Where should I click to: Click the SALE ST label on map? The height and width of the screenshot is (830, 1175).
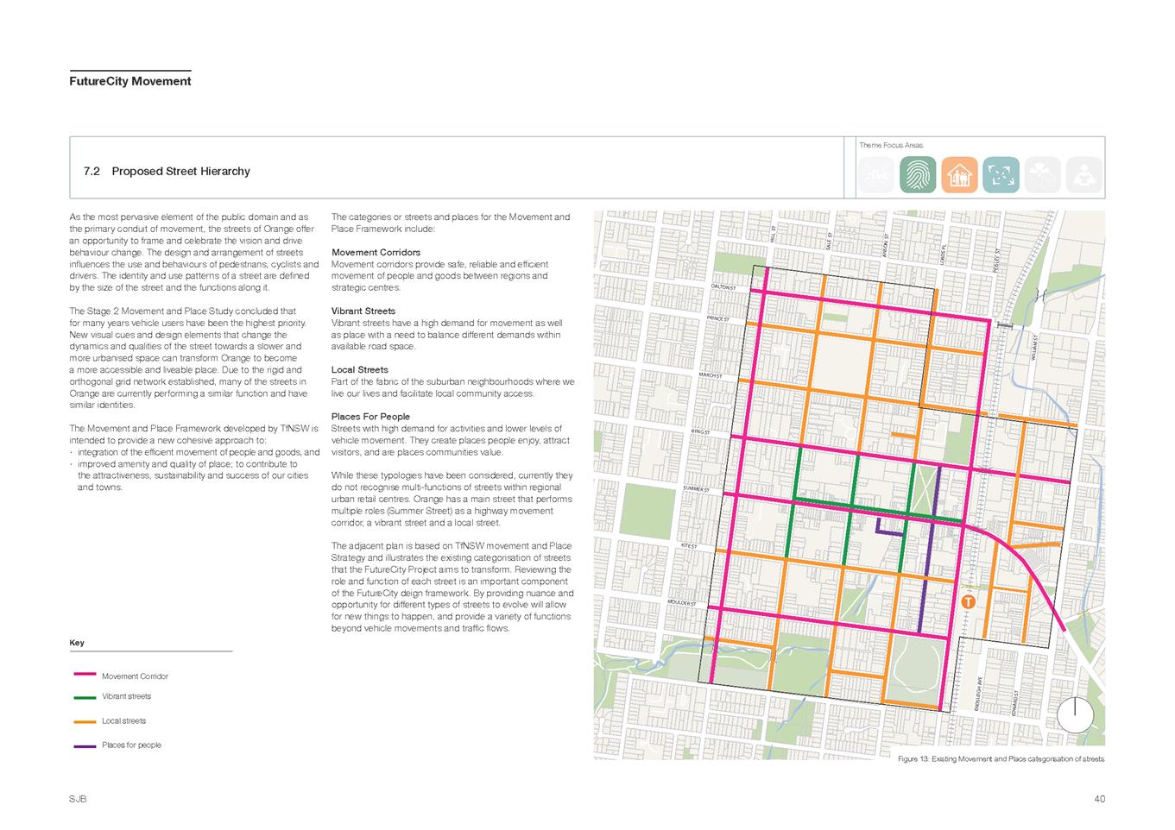point(829,241)
